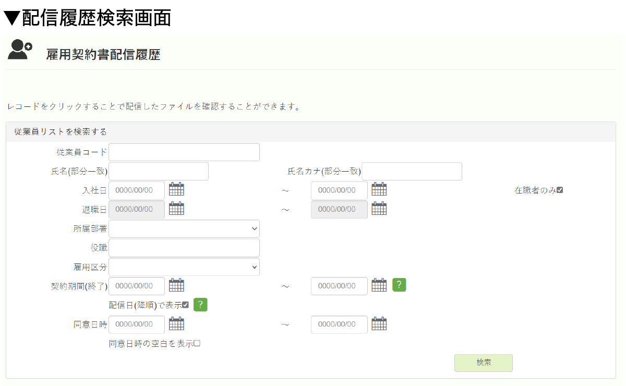
Task: Open calendar for 契約期間(終了) start date
Action: [x=177, y=285]
